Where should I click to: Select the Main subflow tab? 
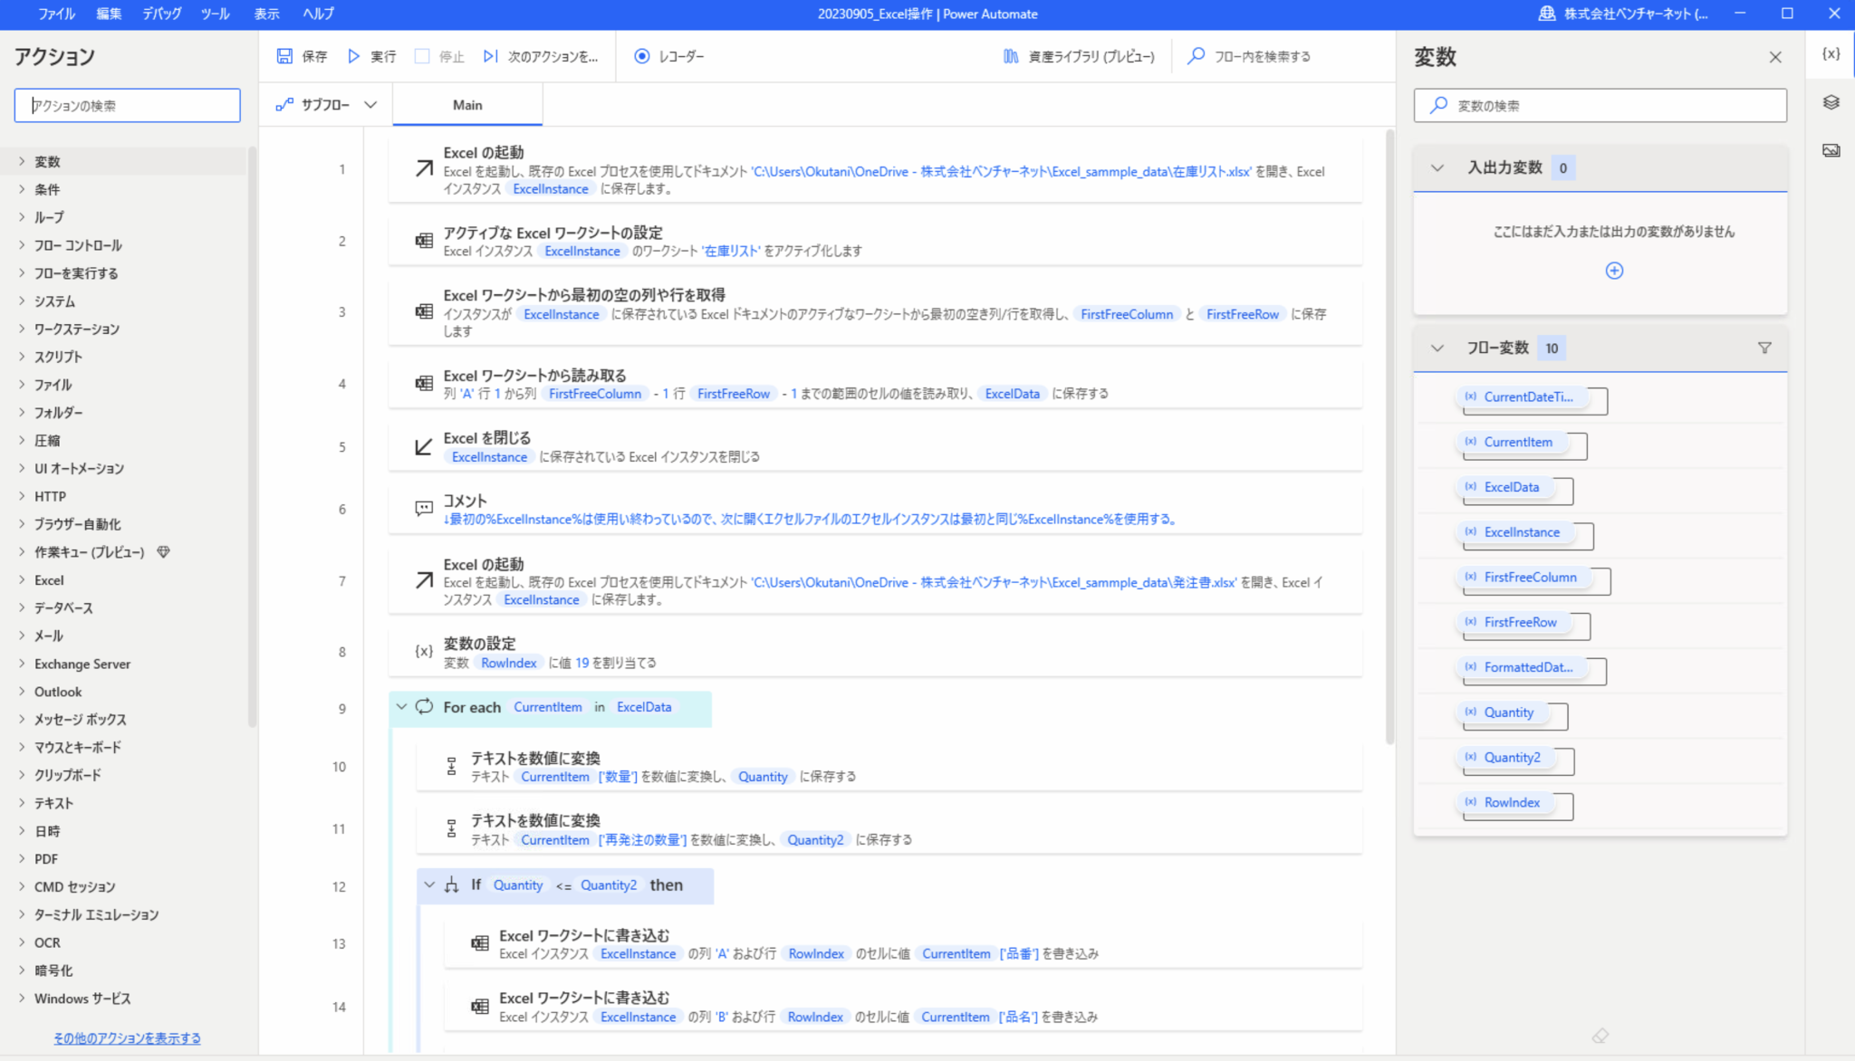466,104
